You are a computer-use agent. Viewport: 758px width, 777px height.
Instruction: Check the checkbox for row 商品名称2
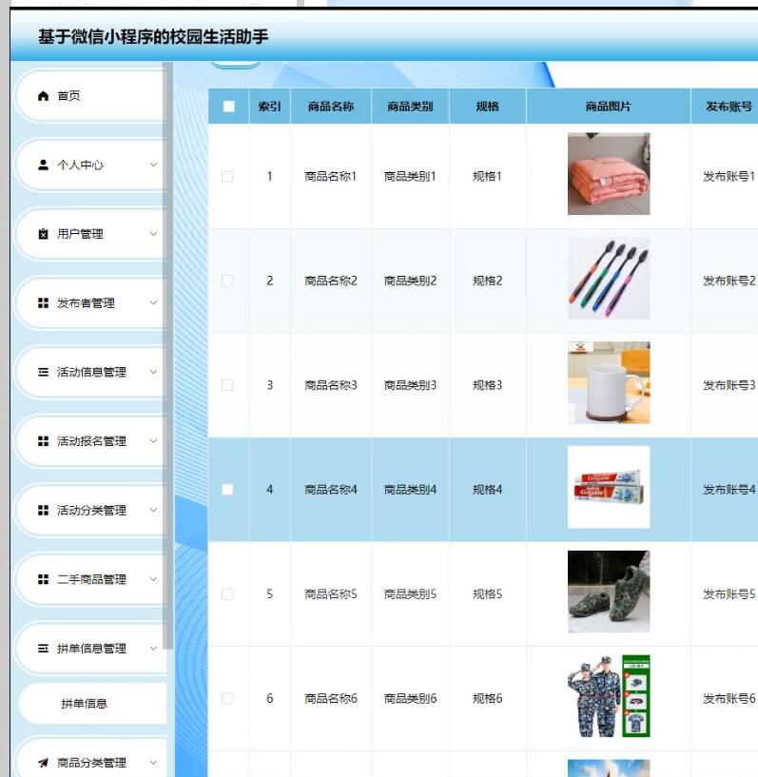point(227,281)
